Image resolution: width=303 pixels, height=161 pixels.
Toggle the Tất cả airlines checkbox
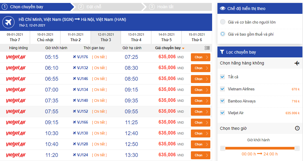[222, 77]
